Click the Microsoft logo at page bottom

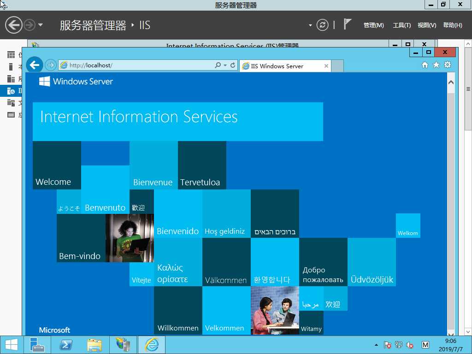[54, 330]
